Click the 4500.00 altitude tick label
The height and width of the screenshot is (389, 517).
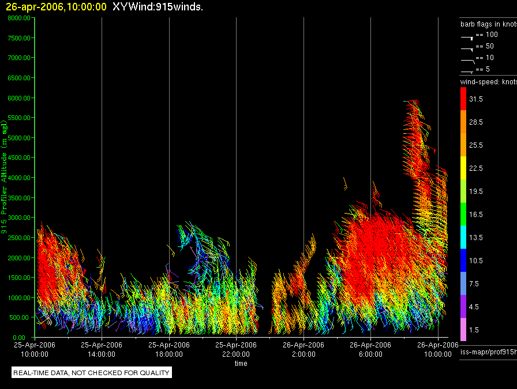(19, 158)
